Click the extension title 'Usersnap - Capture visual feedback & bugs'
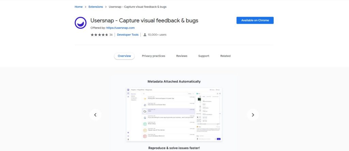Image resolution: width=349 pixels, height=151 pixels. 144,21
